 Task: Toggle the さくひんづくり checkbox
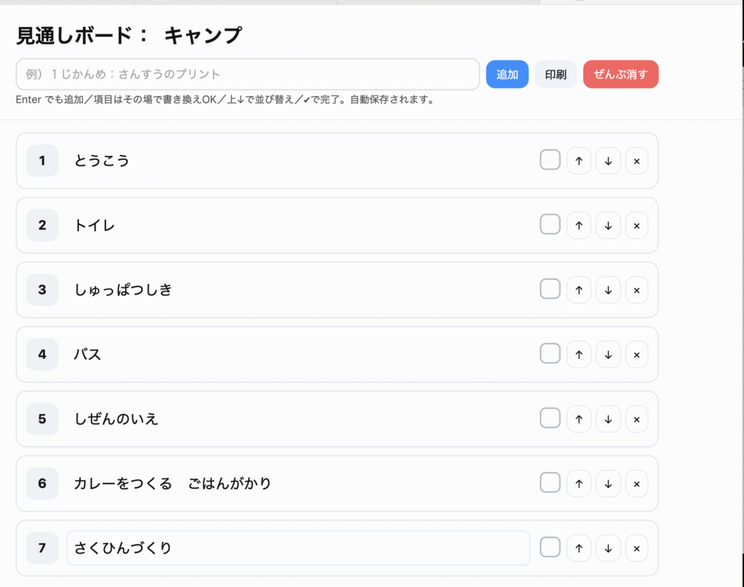[550, 548]
